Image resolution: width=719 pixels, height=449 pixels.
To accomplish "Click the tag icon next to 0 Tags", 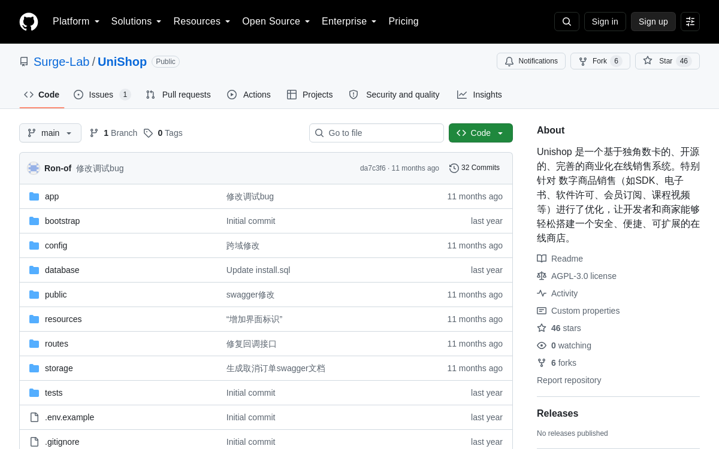I will tap(148, 133).
